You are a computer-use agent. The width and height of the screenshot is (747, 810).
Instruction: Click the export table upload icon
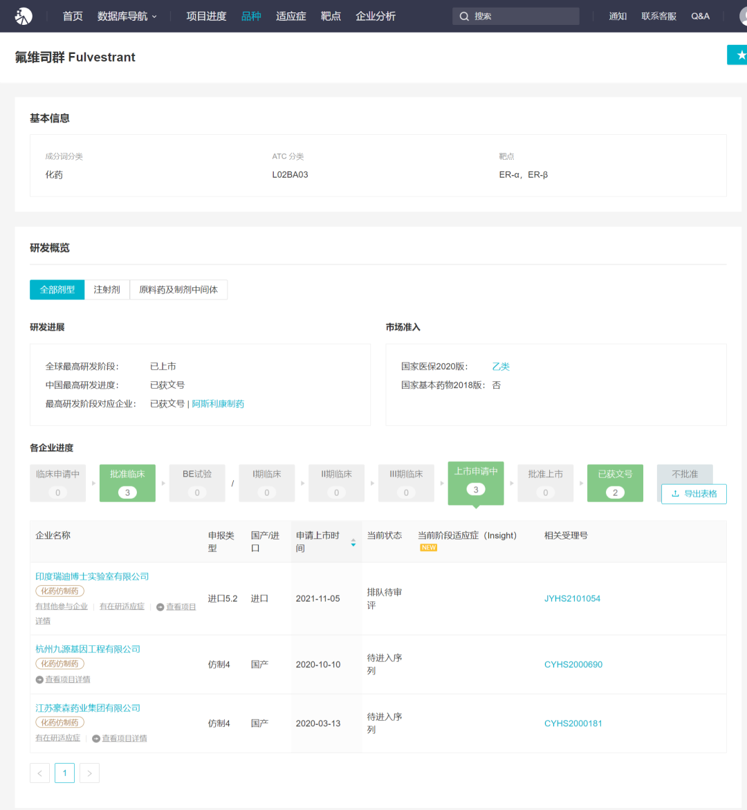[x=674, y=493]
